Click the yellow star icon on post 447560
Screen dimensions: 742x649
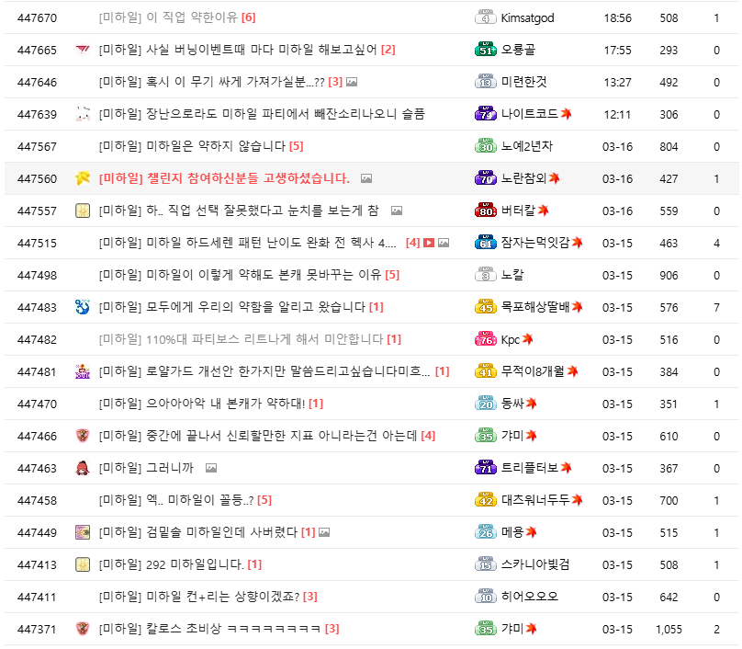tap(83, 178)
